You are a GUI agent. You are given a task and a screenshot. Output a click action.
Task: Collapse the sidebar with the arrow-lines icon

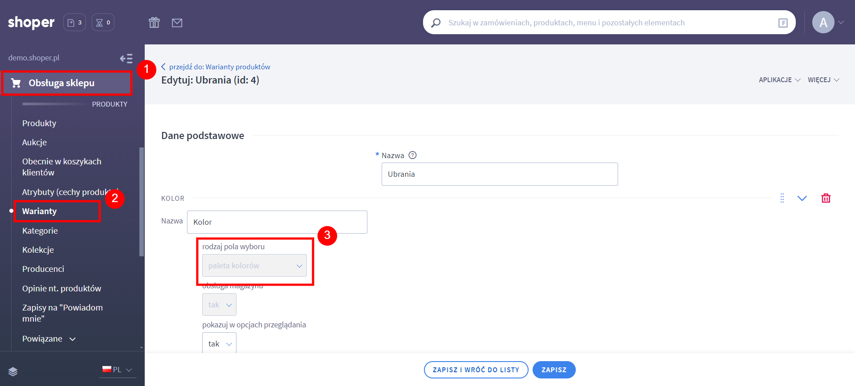[126, 58]
